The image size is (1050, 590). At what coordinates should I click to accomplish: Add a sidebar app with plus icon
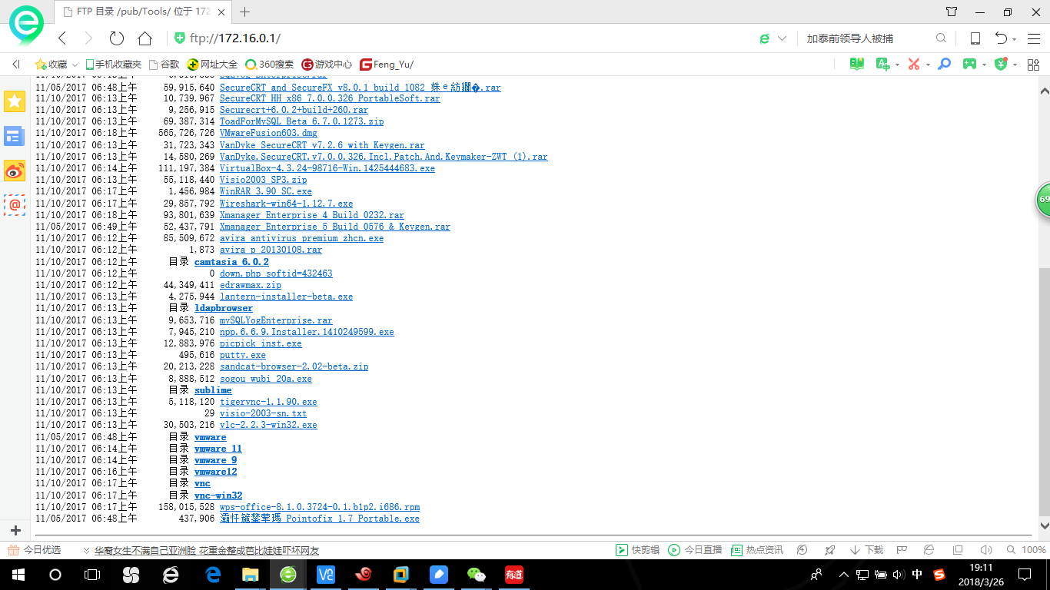tap(15, 530)
